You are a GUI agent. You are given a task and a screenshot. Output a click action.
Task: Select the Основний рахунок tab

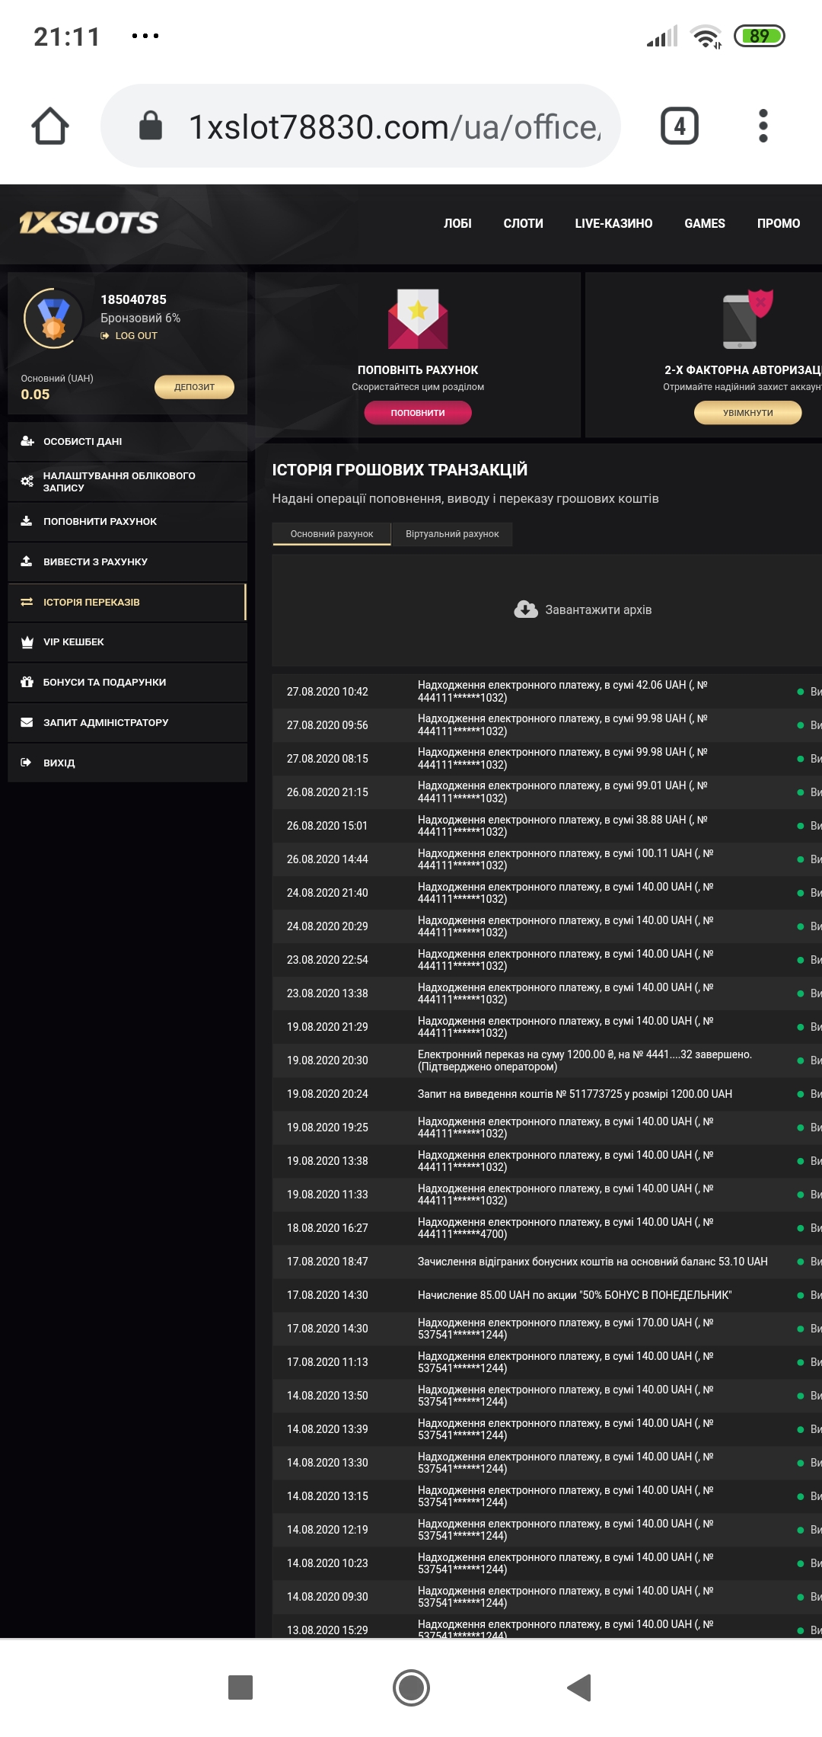tap(332, 534)
